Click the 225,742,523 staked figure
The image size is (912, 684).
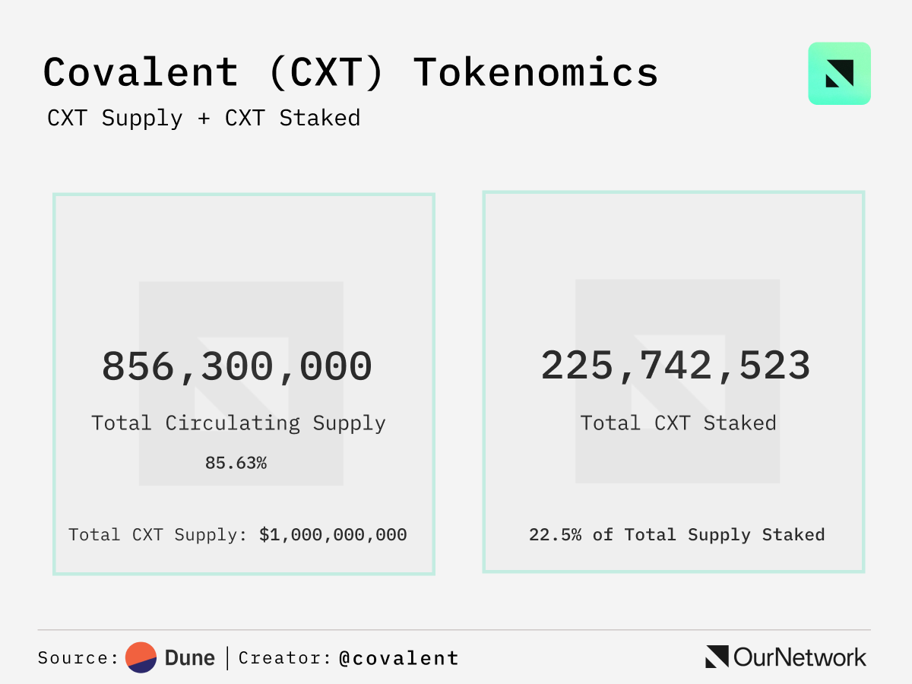(676, 366)
